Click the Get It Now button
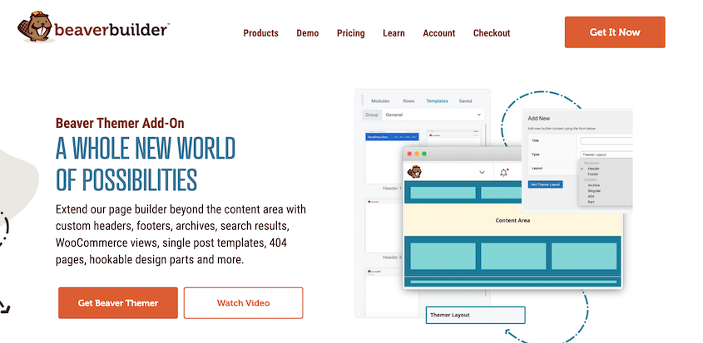 615,32
